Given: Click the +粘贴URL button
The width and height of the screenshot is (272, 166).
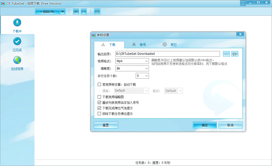Looking at the screenshot, I should pos(47,12).
